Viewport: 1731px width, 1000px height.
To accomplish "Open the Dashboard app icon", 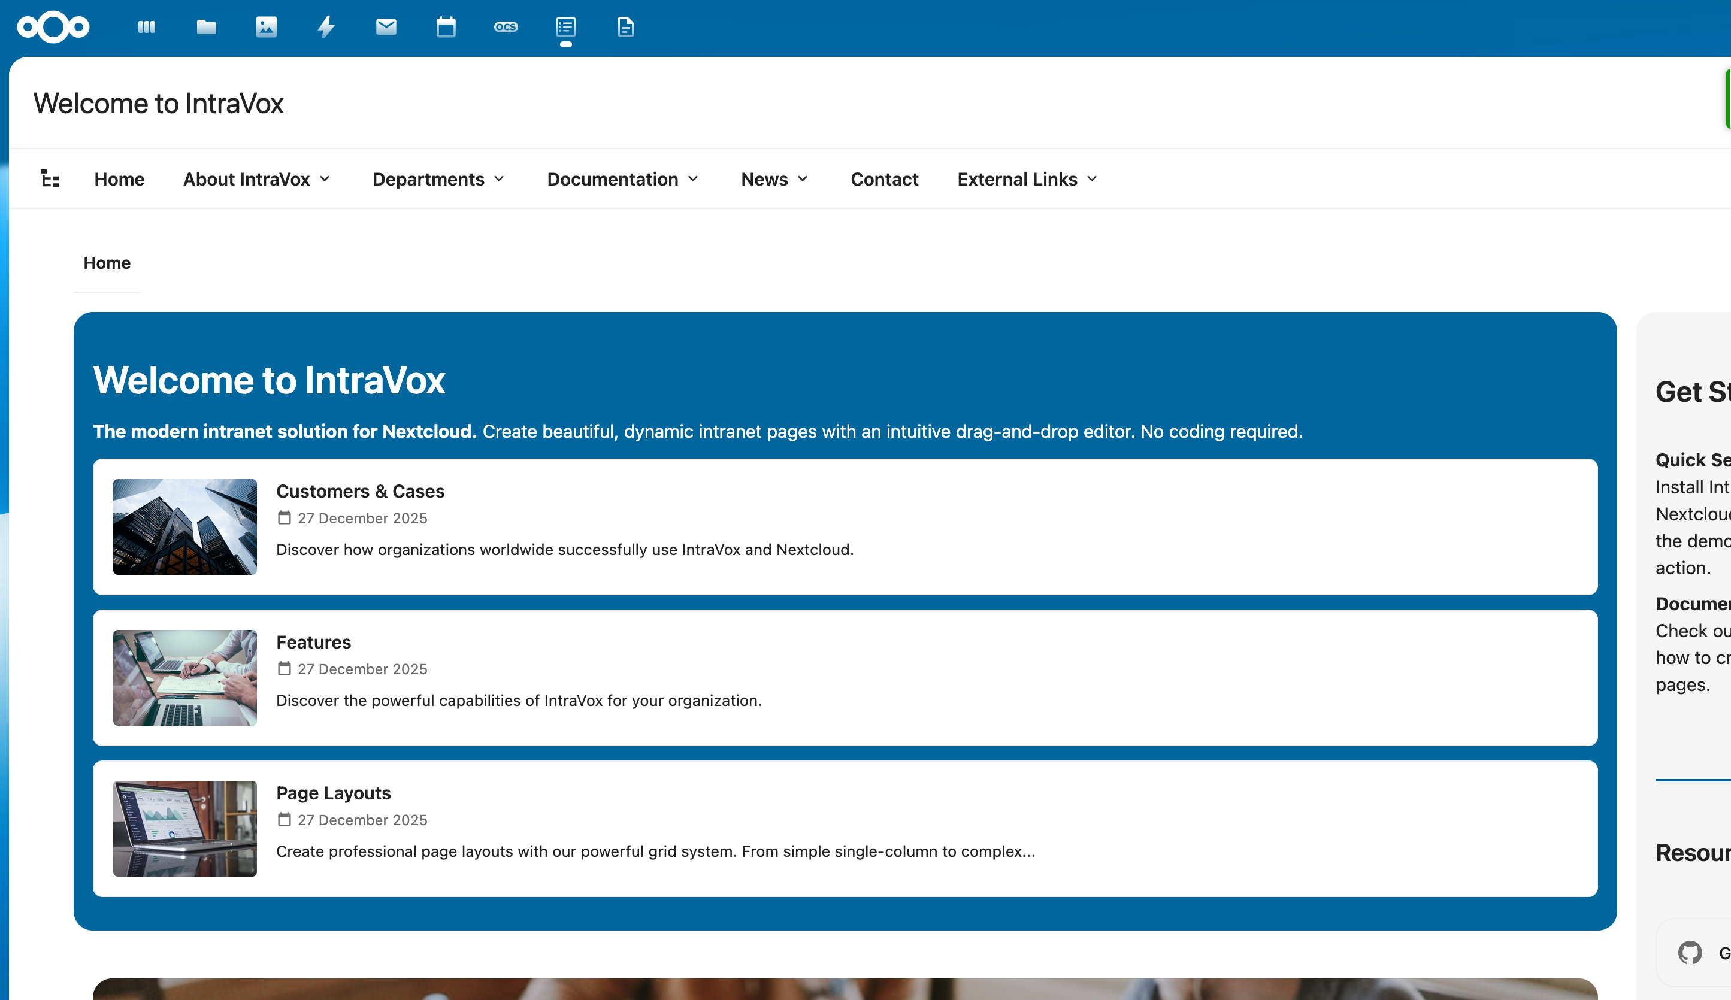I will pos(146,27).
